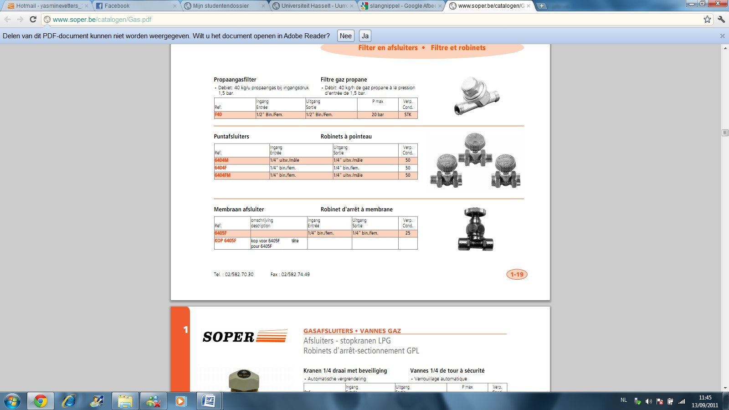Viewport: 729px width, 410px height.
Task: Click the scroll down arrow of the page scrollbar
Action: click(725, 388)
